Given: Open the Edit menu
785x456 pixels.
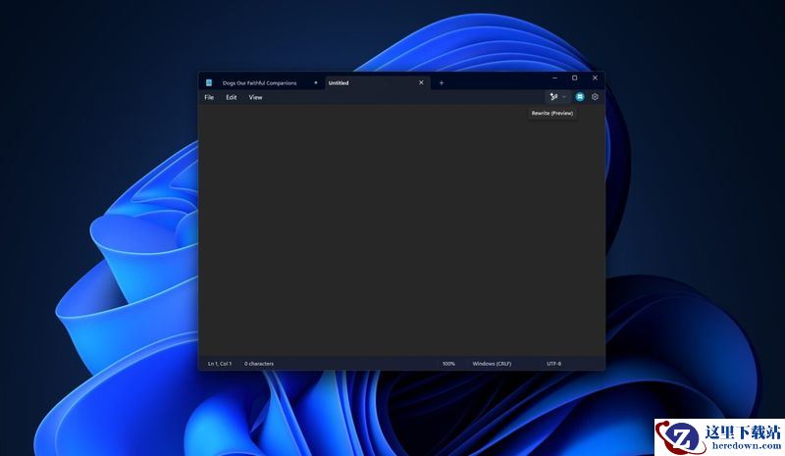Looking at the screenshot, I should (x=232, y=97).
